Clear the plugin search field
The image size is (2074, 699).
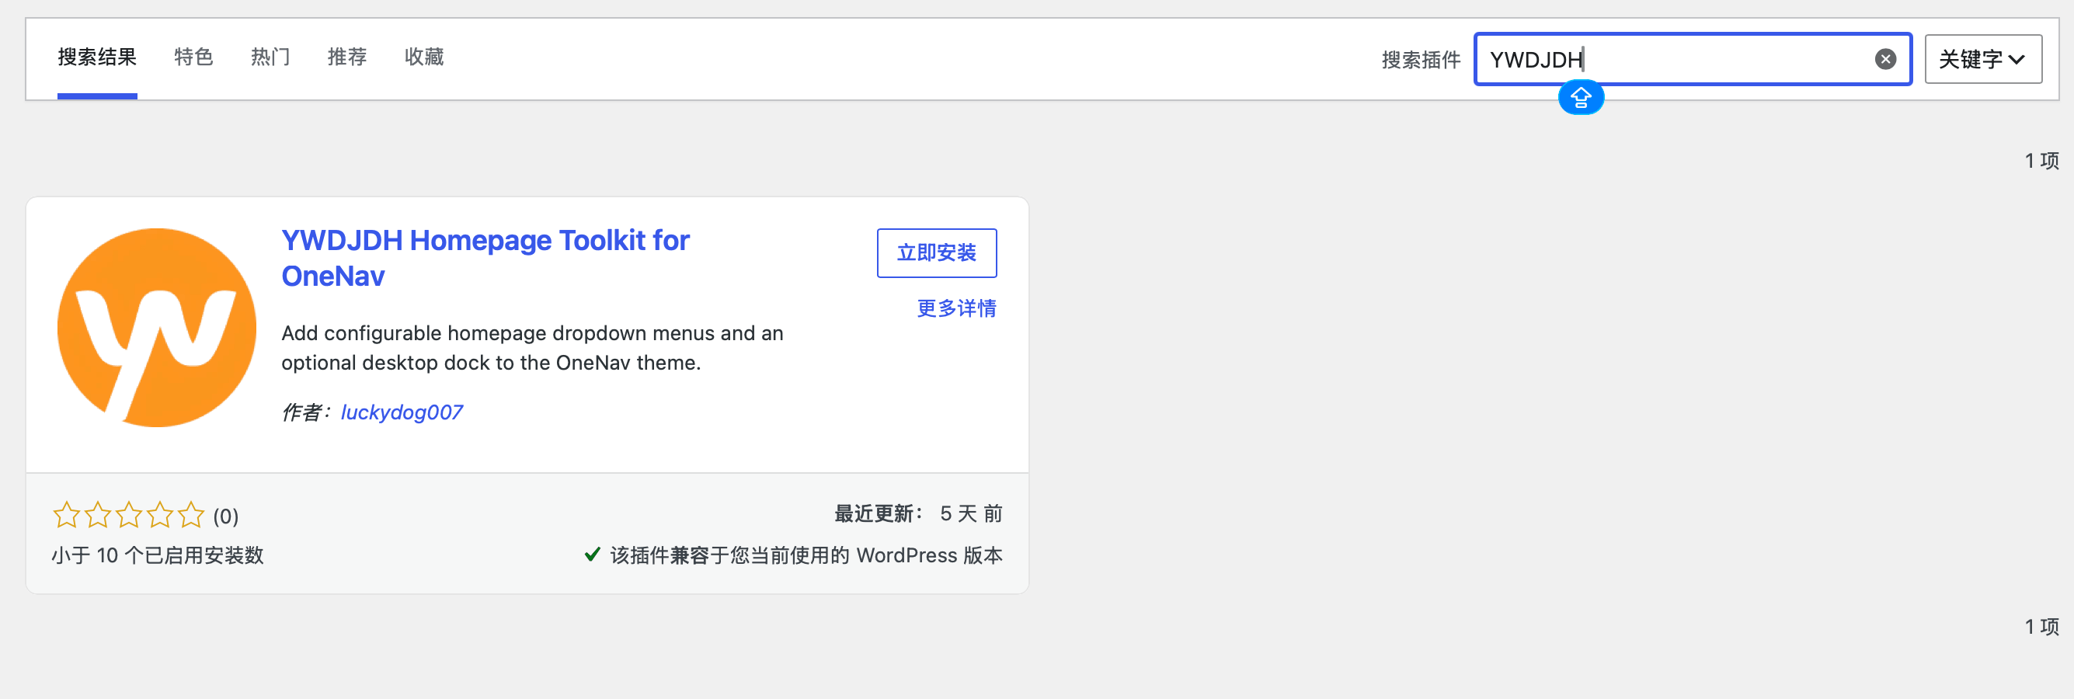tap(1884, 59)
